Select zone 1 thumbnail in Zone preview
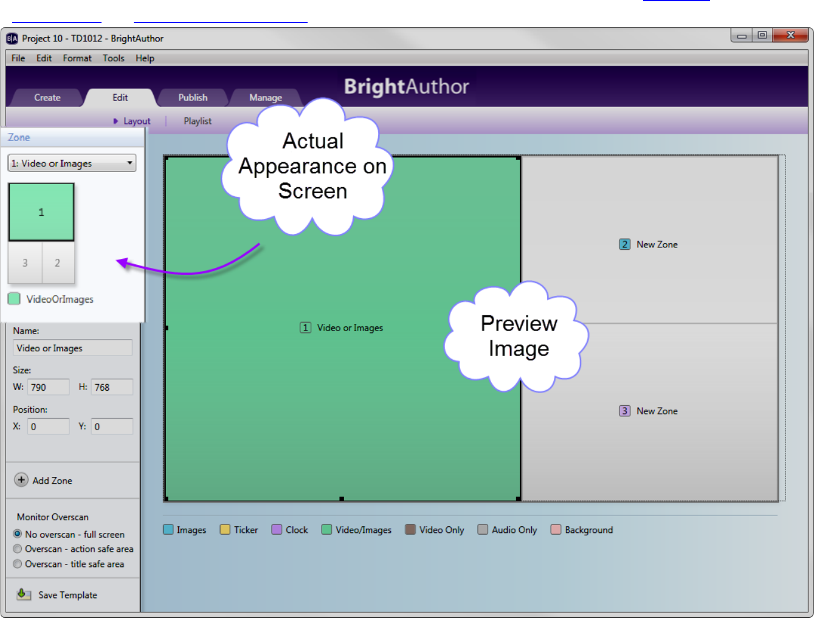 [41, 212]
